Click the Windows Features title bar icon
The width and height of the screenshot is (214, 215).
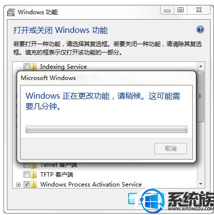[x=11, y=12]
